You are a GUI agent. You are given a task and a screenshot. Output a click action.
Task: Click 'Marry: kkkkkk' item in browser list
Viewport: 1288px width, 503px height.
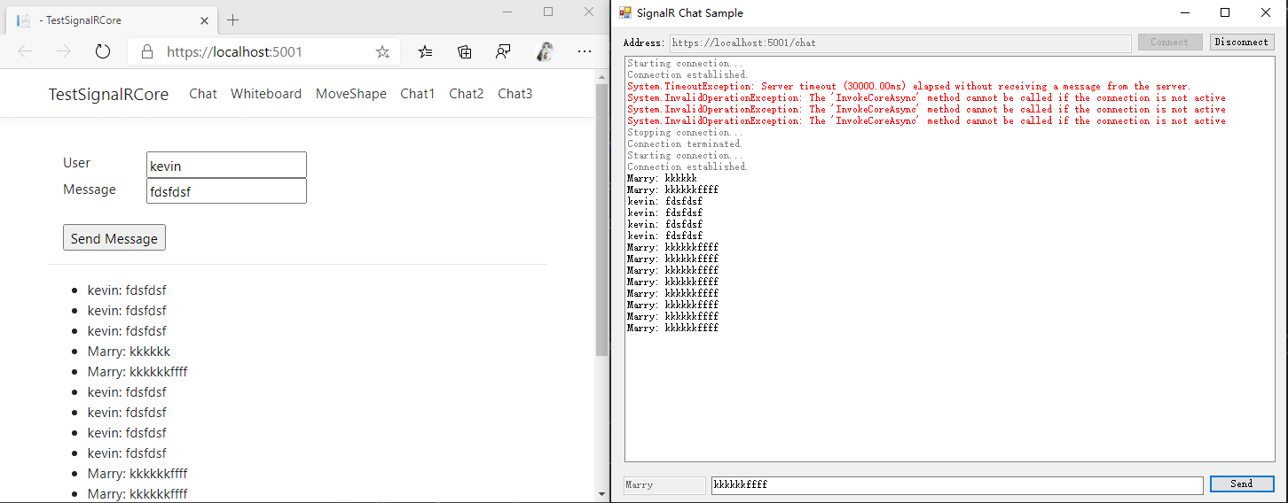pyautogui.click(x=129, y=352)
